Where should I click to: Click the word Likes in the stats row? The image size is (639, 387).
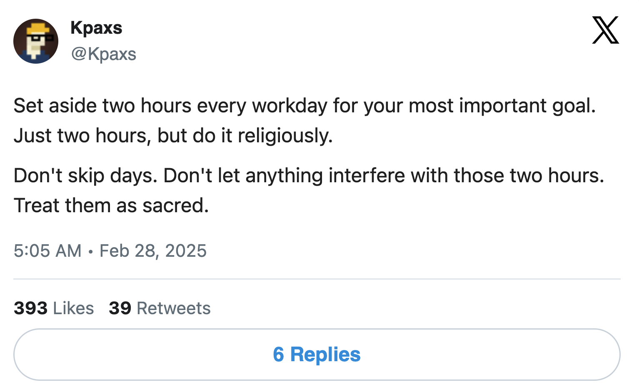tap(73, 308)
